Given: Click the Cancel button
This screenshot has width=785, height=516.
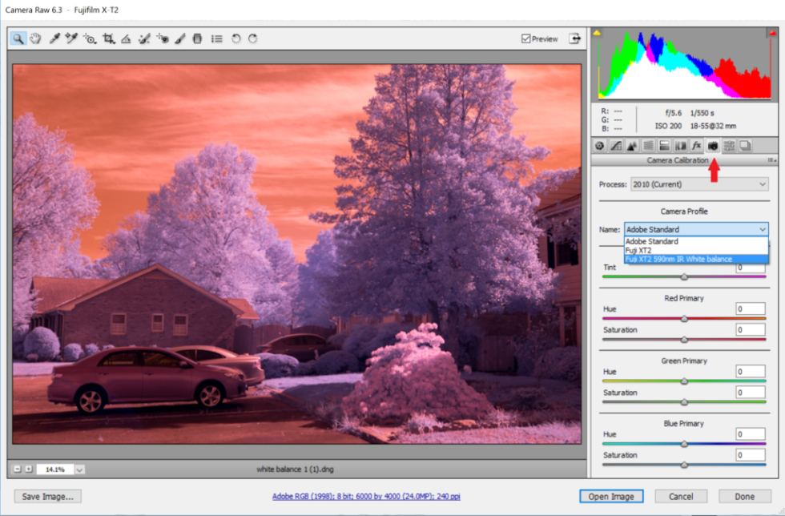Looking at the screenshot, I should point(681,497).
